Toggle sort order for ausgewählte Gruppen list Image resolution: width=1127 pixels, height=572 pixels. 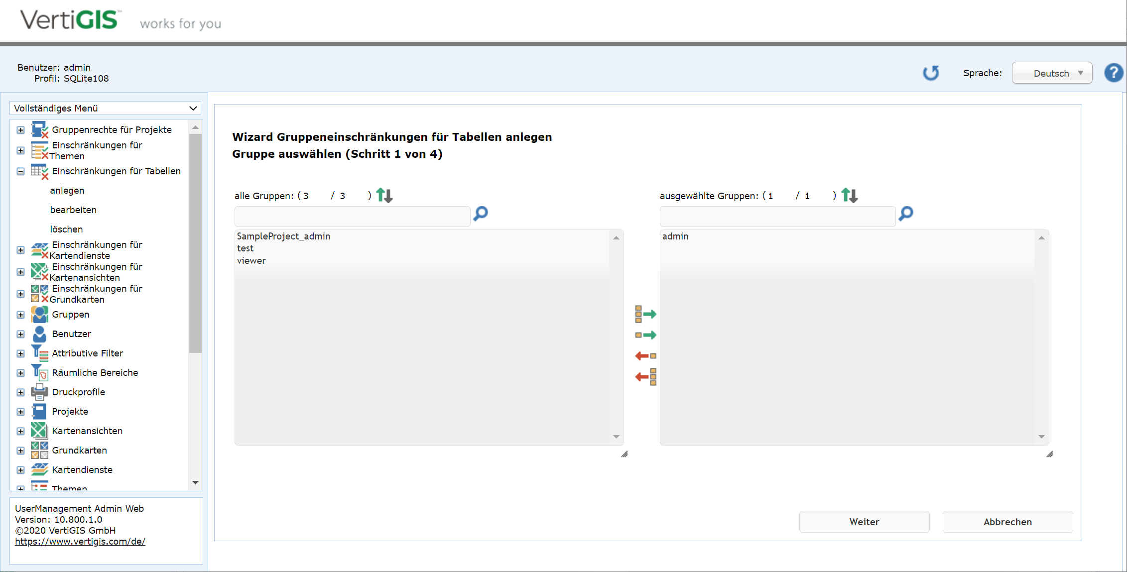[x=850, y=195]
